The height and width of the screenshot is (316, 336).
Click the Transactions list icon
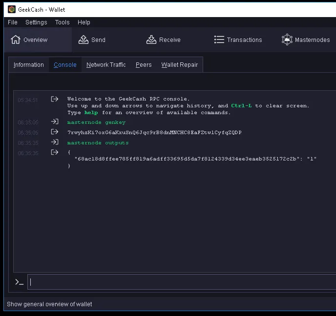coord(219,39)
